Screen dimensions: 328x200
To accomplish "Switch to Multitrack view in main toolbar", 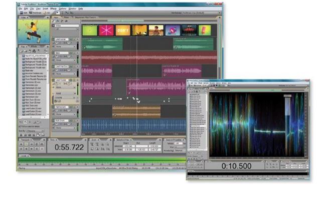I will coord(35,13).
